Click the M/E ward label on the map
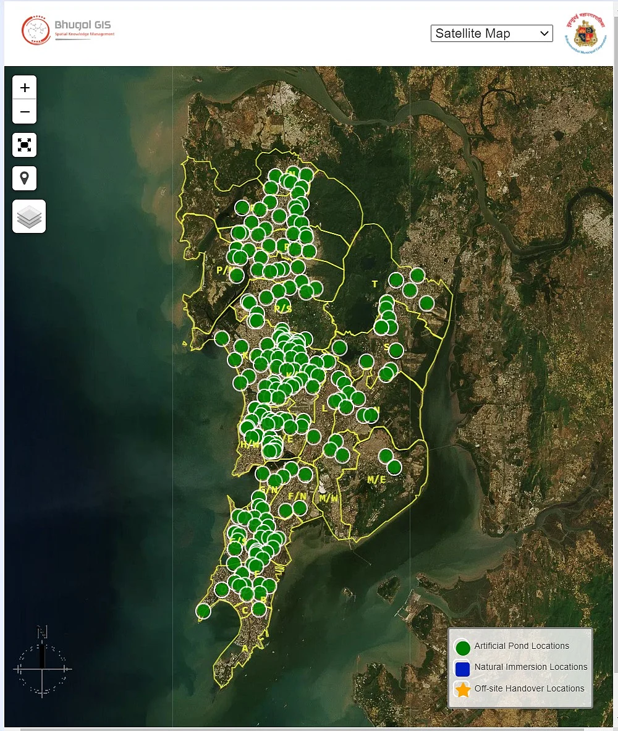 click(x=376, y=480)
